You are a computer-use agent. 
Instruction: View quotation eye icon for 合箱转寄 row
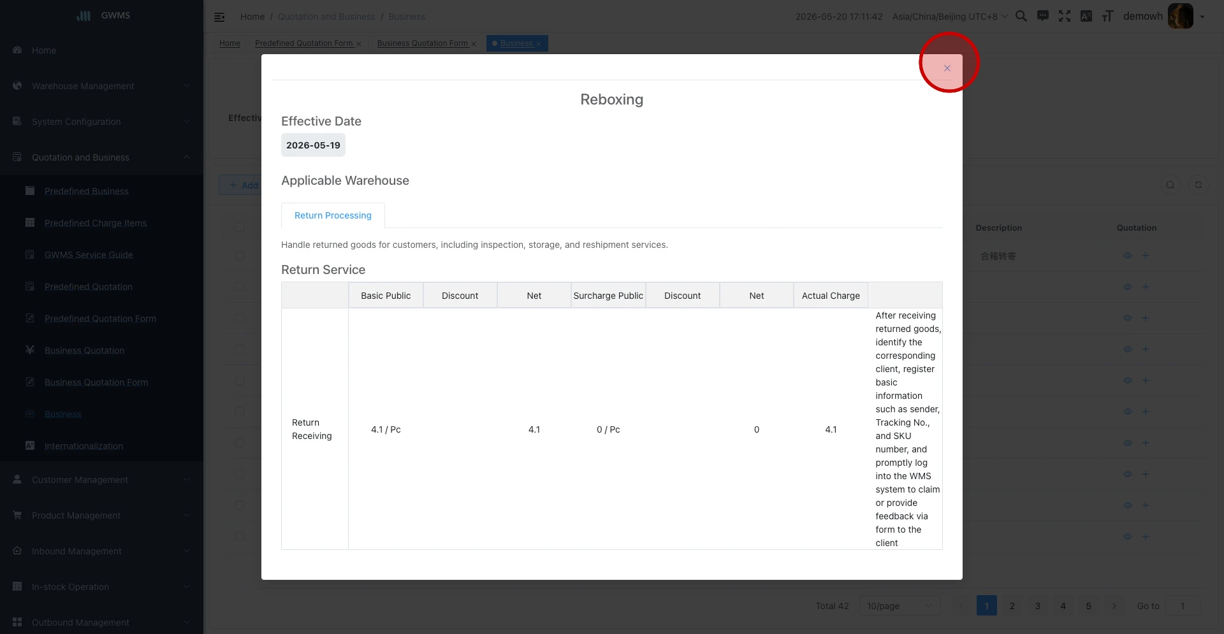coord(1127,256)
